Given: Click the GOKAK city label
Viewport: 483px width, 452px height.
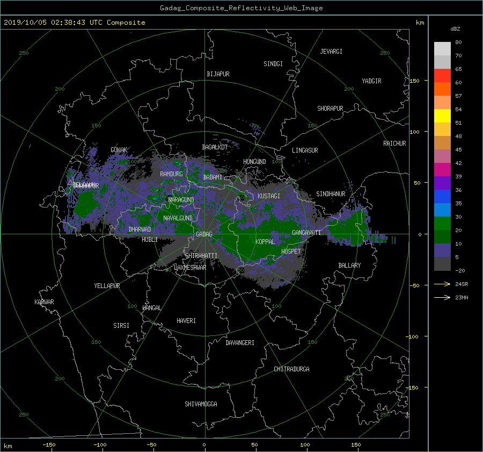Looking at the screenshot, I should click(x=119, y=150).
